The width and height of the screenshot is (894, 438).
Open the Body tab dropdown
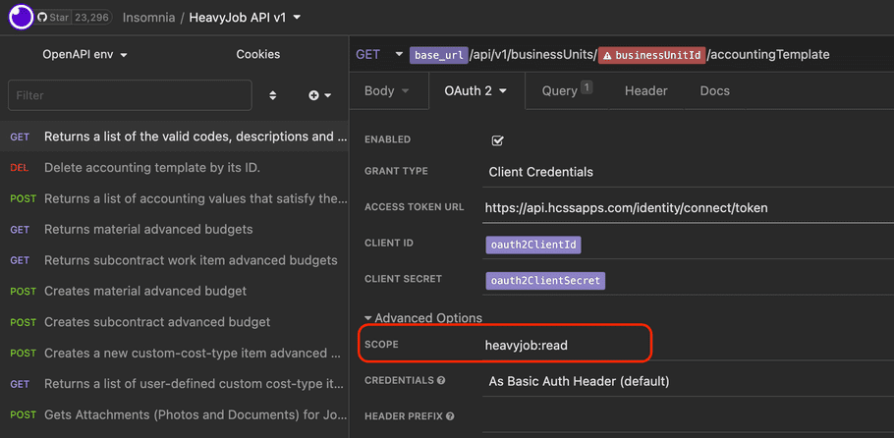[388, 90]
